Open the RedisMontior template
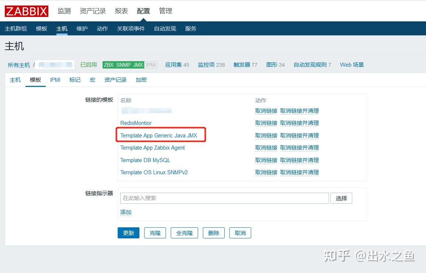This screenshot has width=426, height=273. pos(136,123)
